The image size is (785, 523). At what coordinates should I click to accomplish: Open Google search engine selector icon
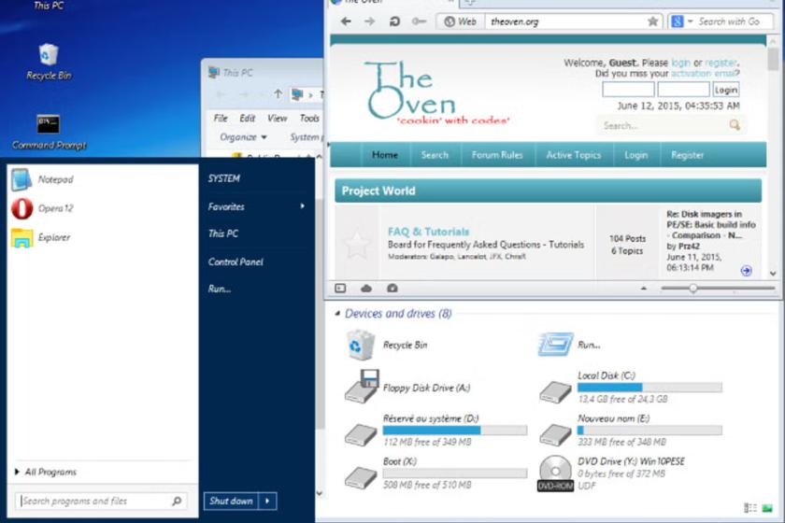pyautogui.click(x=678, y=21)
